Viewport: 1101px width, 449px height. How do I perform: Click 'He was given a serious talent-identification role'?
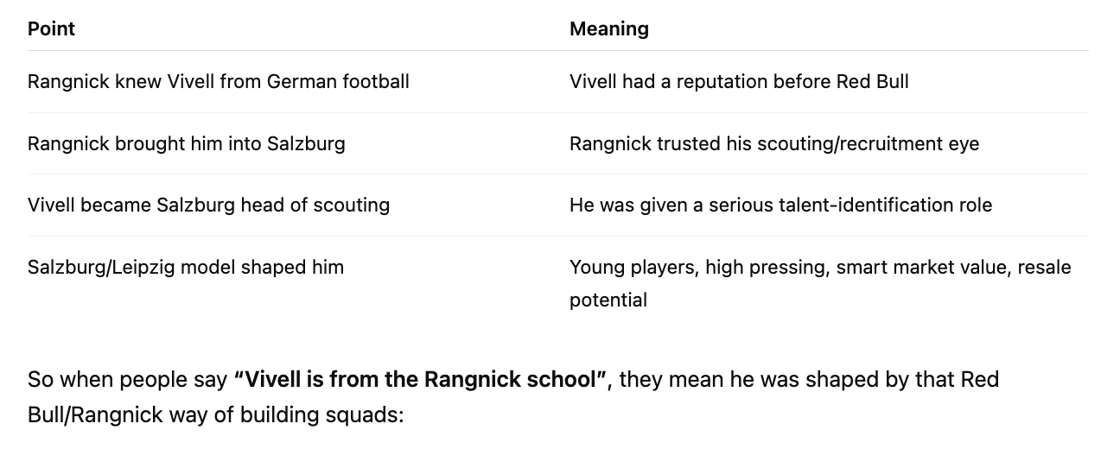pos(780,205)
